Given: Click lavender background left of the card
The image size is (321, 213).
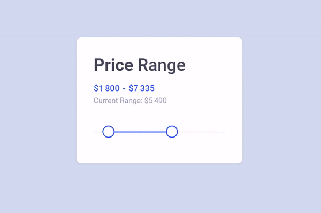Looking at the screenshot, I should pyautogui.click(x=38, y=101).
